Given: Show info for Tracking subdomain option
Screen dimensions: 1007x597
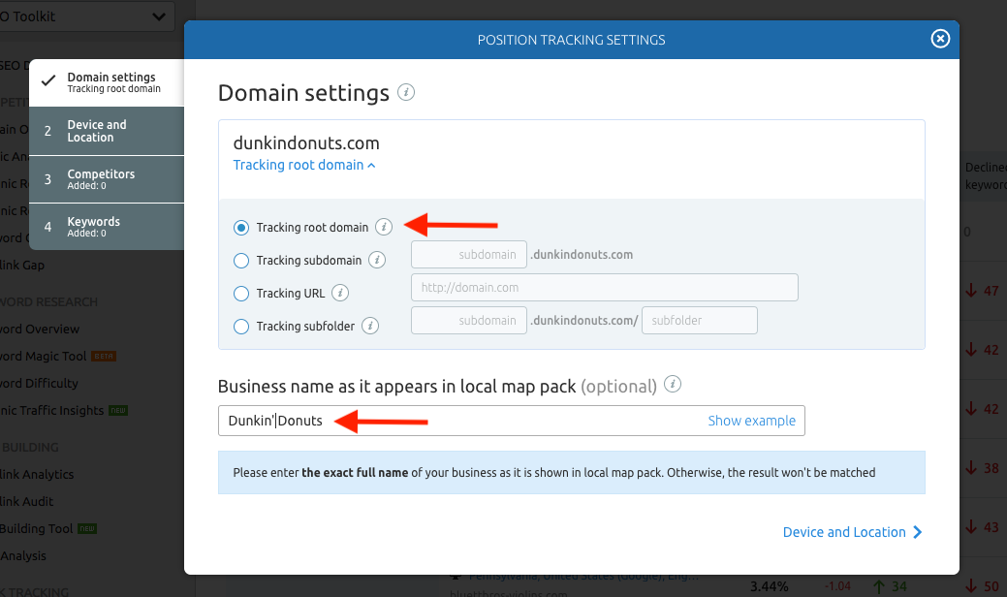Looking at the screenshot, I should point(377,260).
